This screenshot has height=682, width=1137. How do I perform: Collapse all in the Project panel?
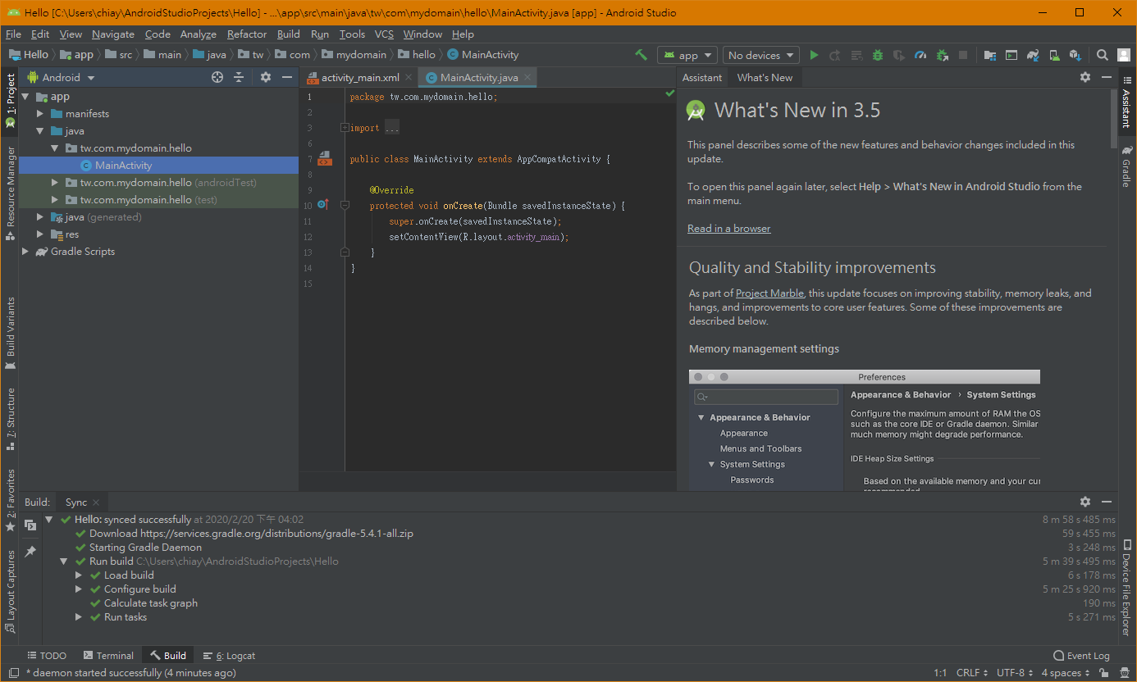click(x=239, y=77)
